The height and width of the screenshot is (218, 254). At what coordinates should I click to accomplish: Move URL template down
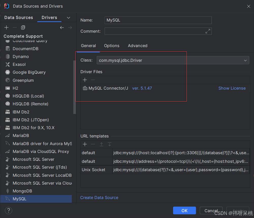(x=110, y=144)
